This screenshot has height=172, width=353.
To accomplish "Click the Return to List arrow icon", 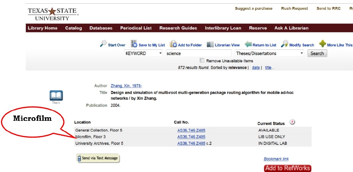I will (248, 44).
